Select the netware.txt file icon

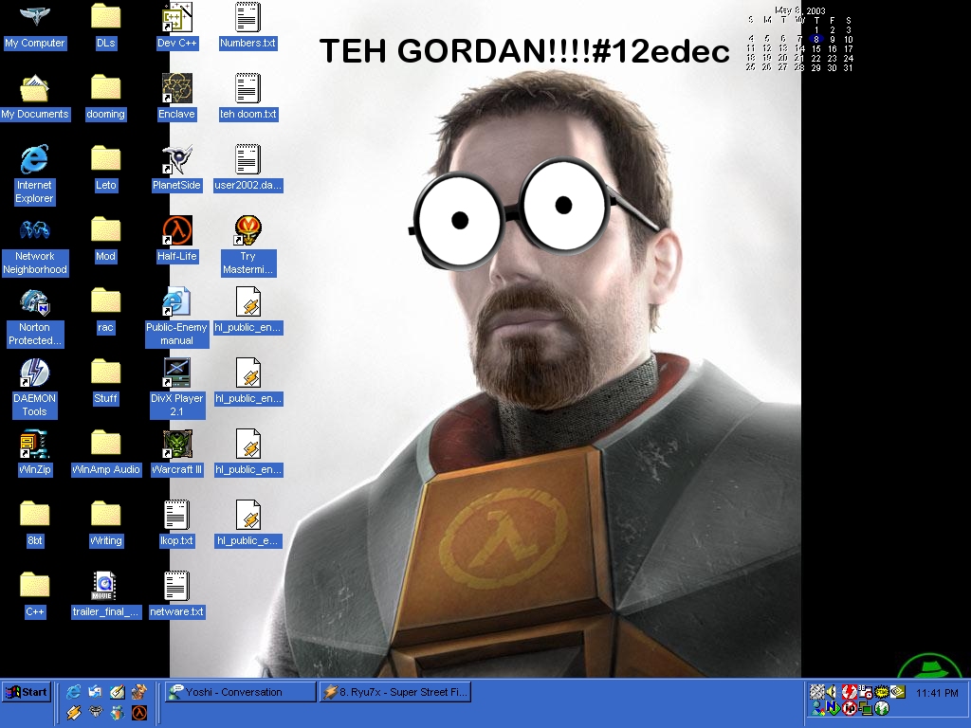(176, 595)
